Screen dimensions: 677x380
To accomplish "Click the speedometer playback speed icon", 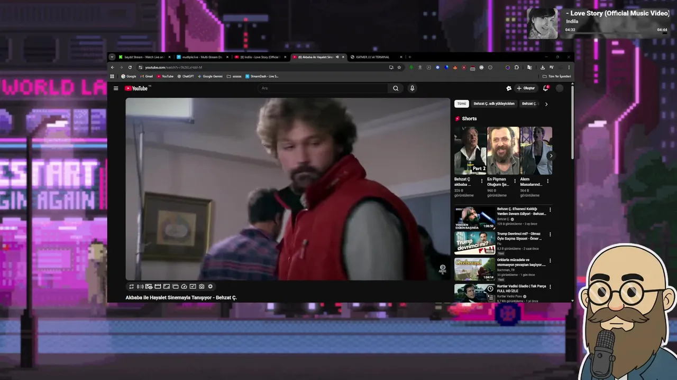I will pyautogui.click(x=184, y=287).
